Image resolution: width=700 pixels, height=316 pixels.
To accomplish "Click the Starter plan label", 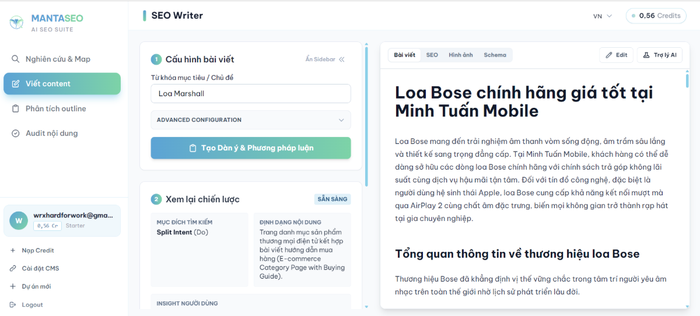I will 75,226.
